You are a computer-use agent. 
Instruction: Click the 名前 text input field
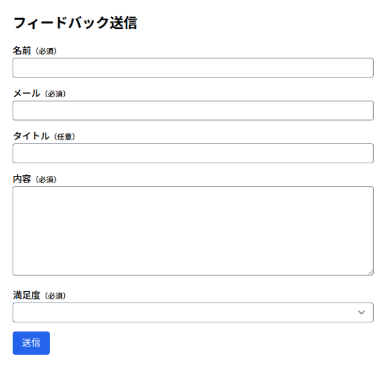(193, 68)
